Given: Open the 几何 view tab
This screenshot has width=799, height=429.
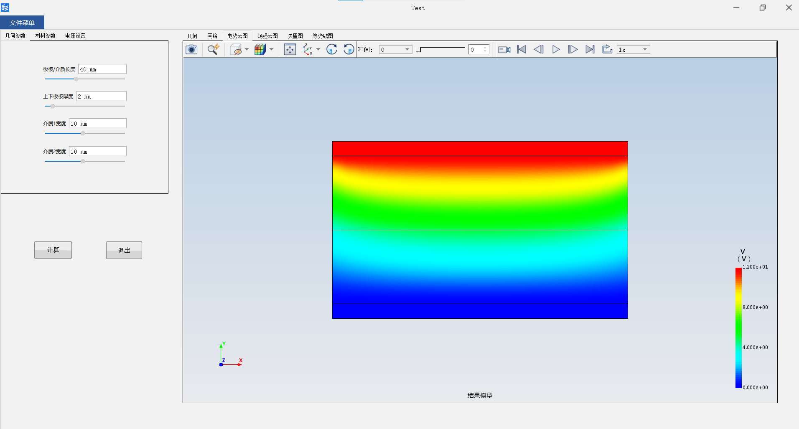Looking at the screenshot, I should click(192, 36).
